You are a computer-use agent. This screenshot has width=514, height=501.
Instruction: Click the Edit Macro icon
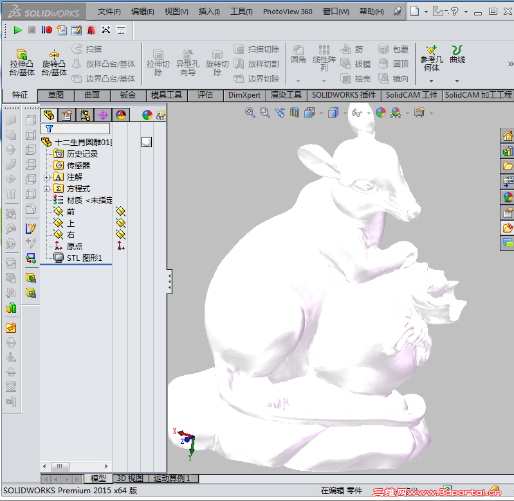tap(77, 30)
